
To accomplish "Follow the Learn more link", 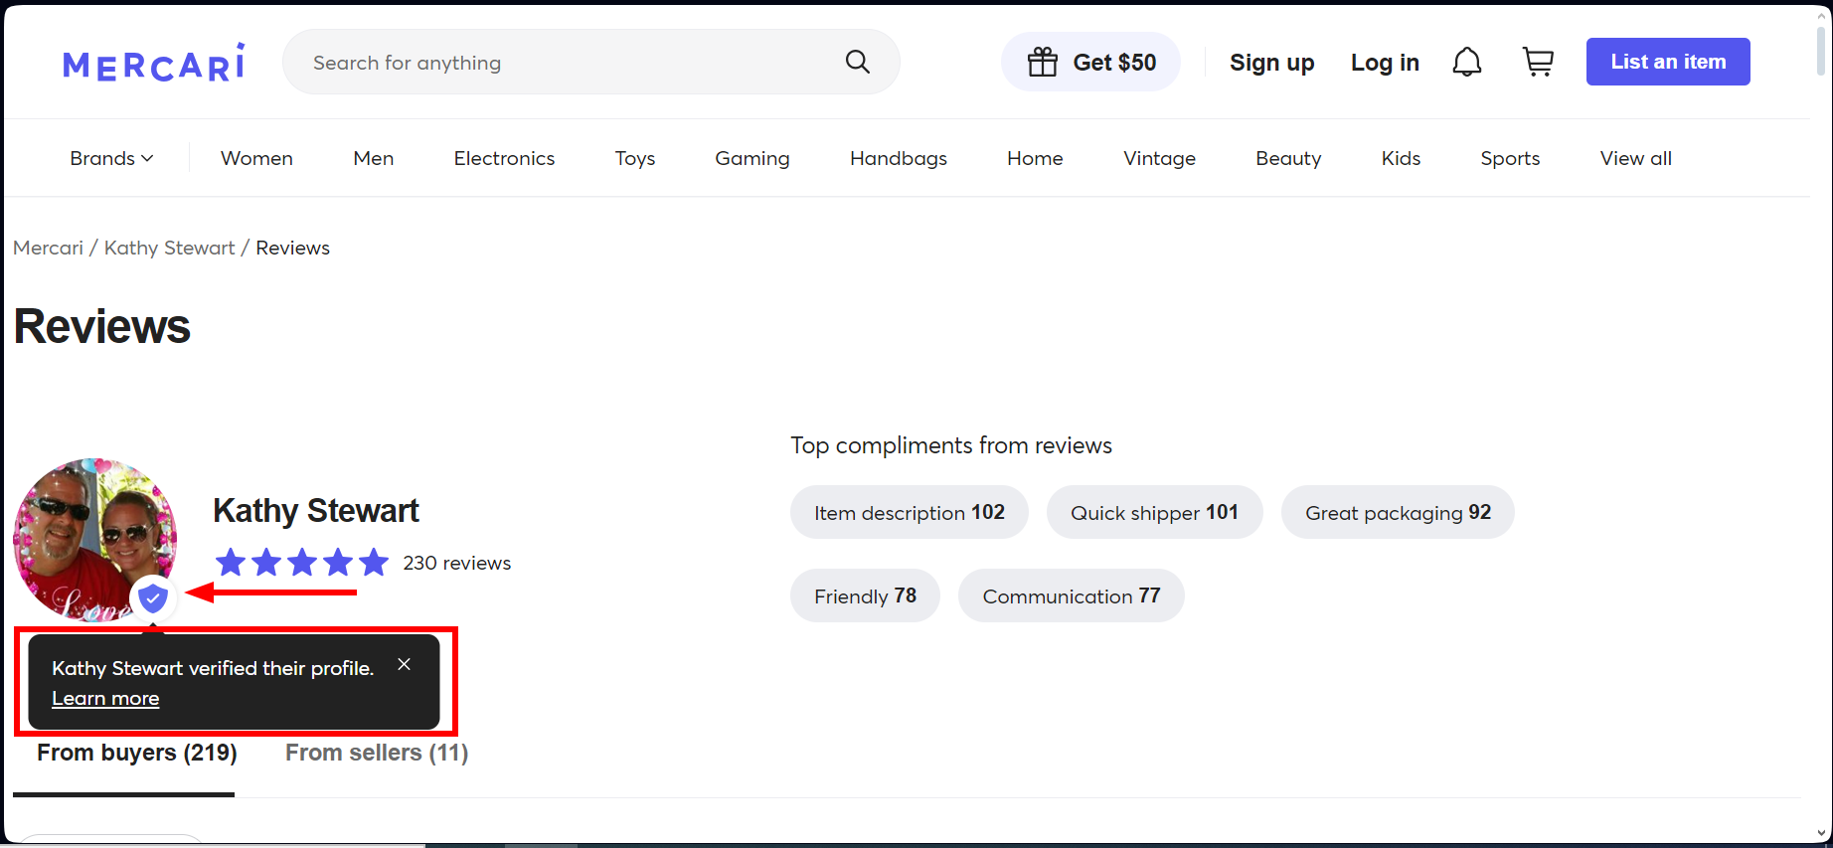I will [x=105, y=699].
